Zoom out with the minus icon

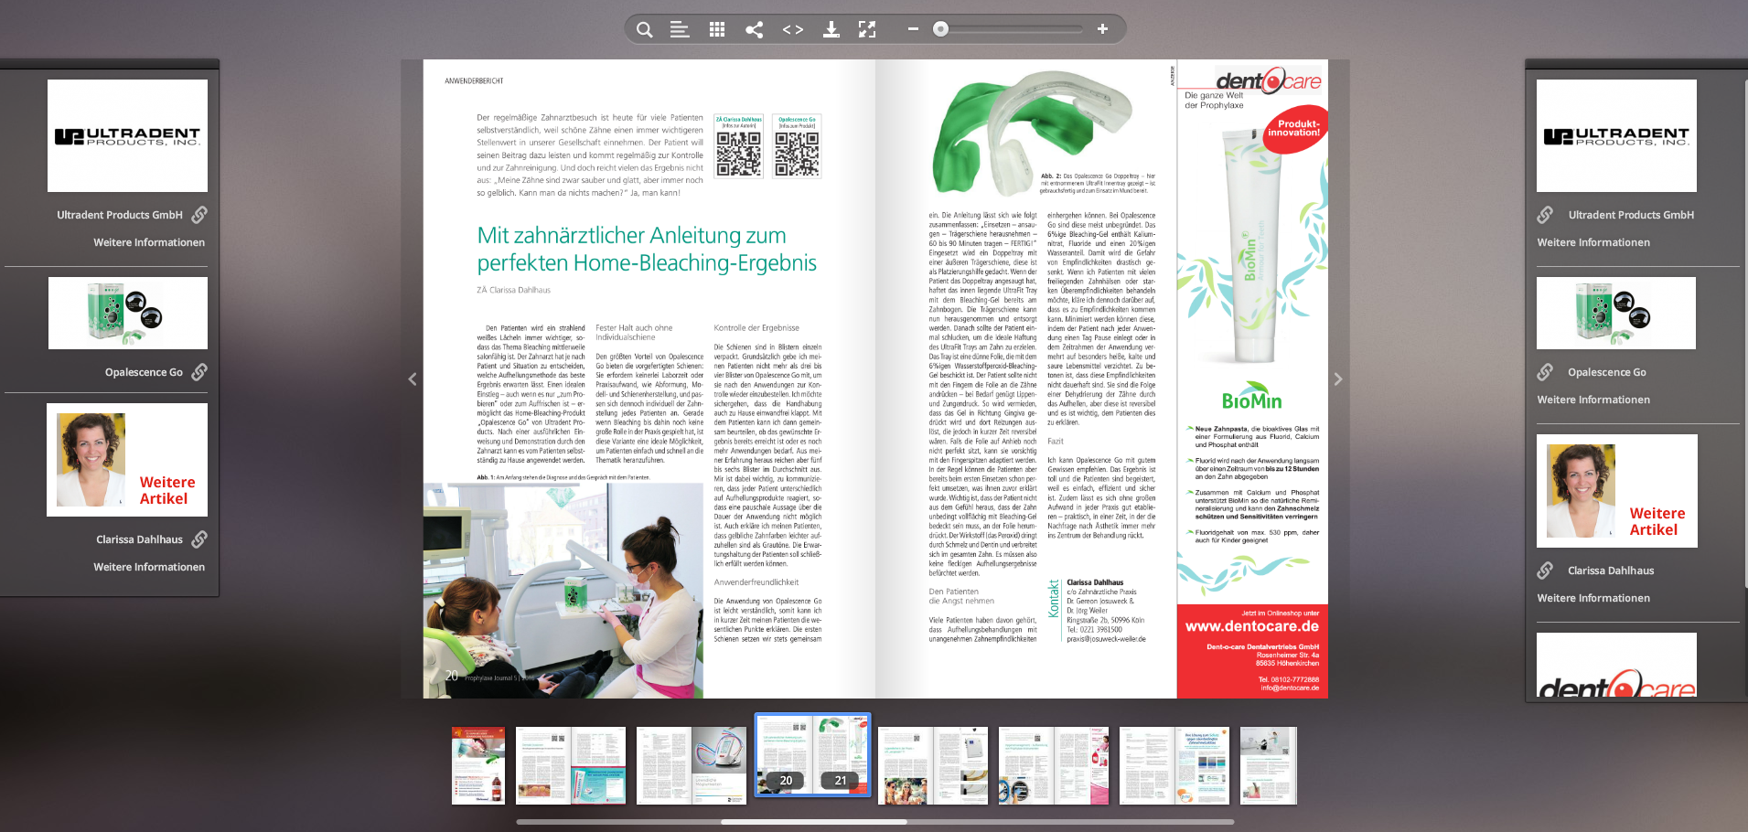[x=913, y=29]
